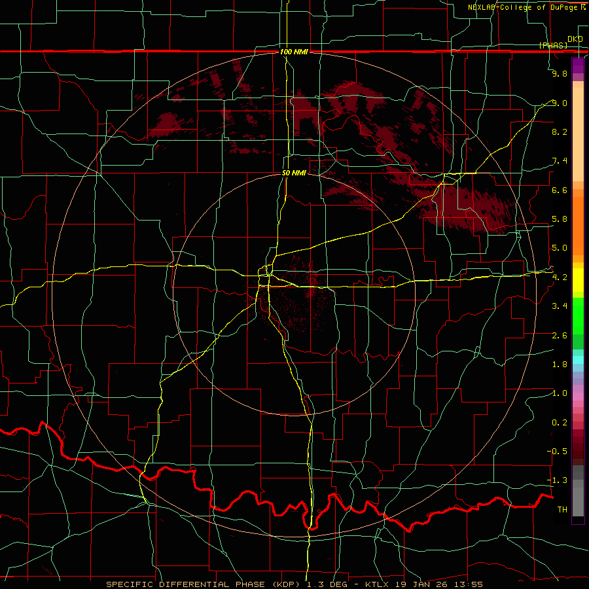The height and width of the screenshot is (589, 589).
Task: Pick the gray band at the color bar bottom
Action: tap(578, 501)
